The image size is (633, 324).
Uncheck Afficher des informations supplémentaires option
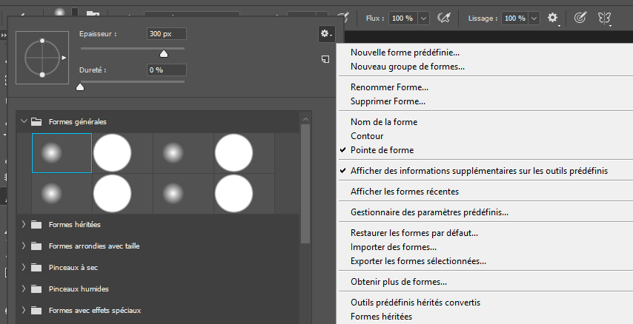pos(479,170)
